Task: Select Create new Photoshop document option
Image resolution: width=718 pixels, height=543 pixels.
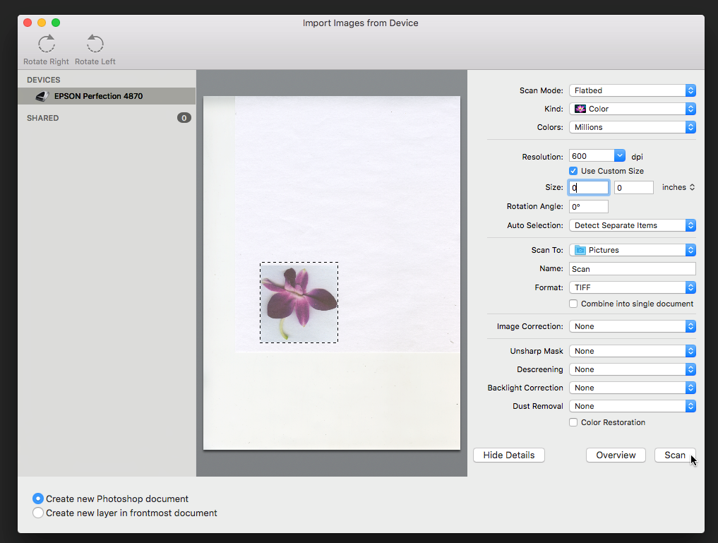Action: 38,499
